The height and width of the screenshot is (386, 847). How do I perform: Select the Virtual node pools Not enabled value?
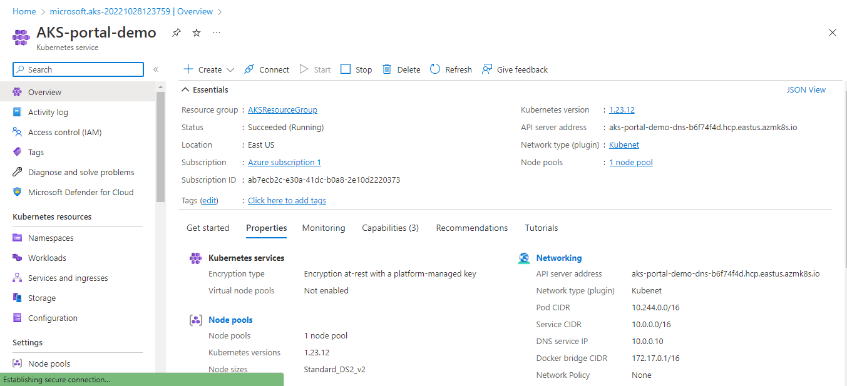tap(326, 291)
